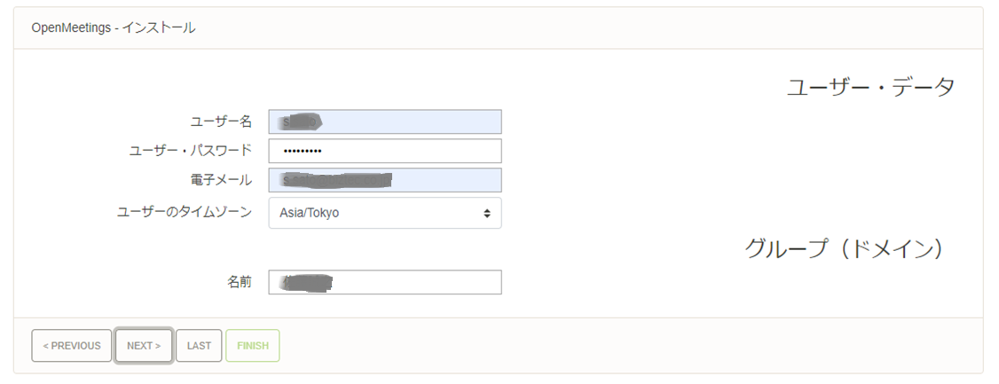Click the 名前 field label
999x384 pixels.
(x=239, y=282)
